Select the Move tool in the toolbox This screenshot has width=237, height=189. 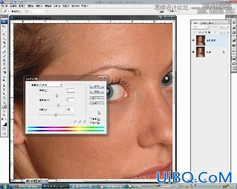coord(4,26)
